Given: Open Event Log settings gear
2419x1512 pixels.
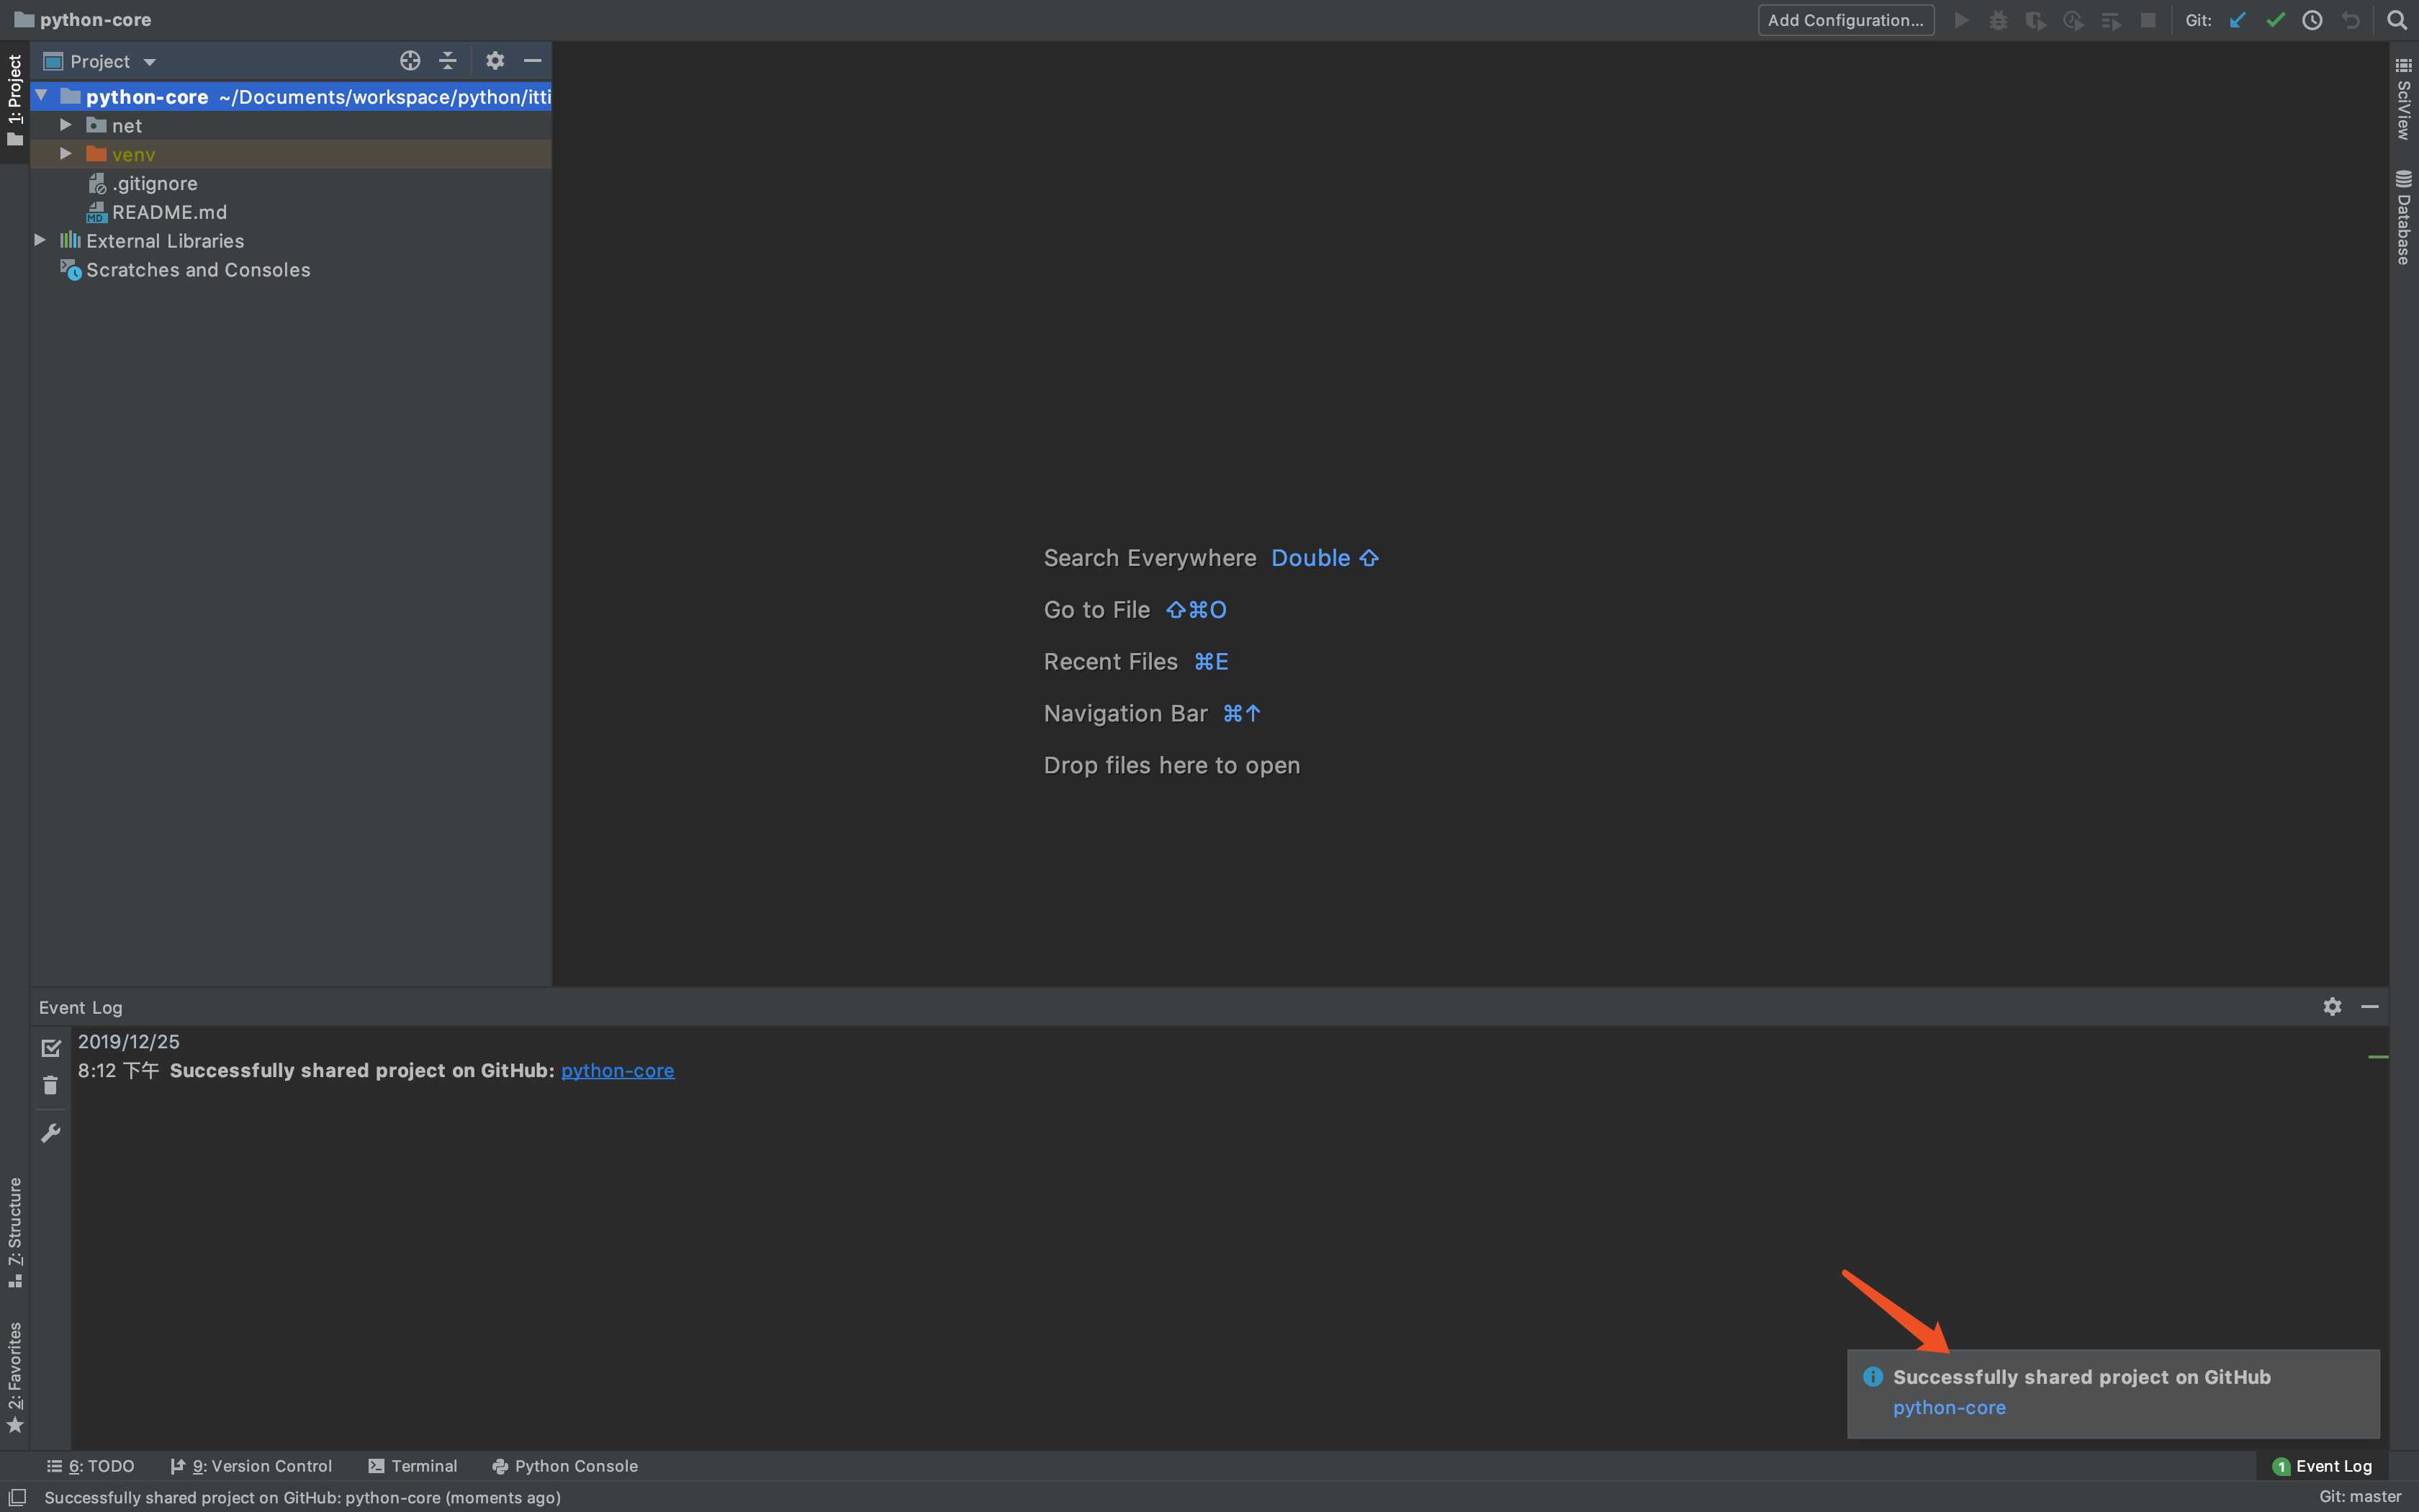Looking at the screenshot, I should coord(2332,1007).
